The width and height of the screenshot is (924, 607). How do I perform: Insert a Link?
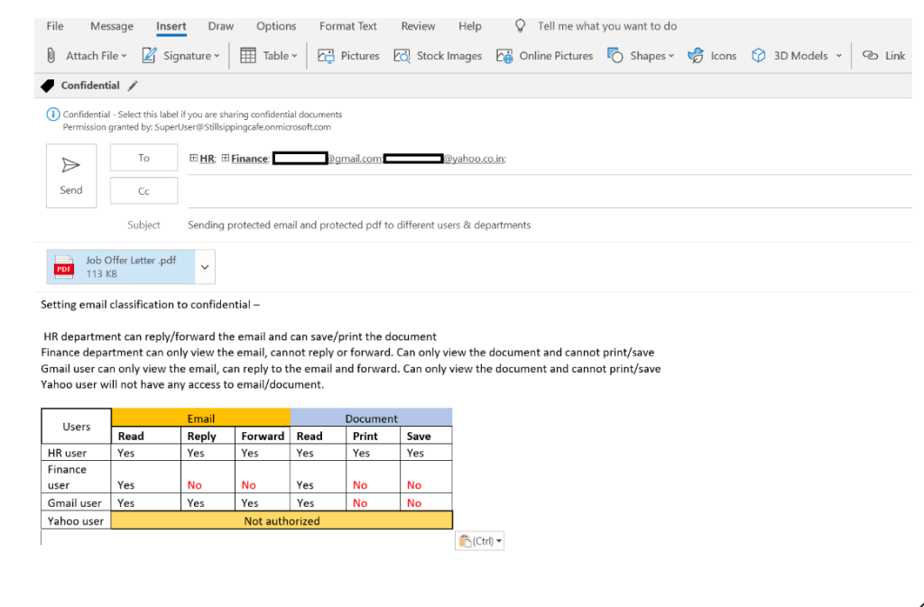click(x=883, y=55)
